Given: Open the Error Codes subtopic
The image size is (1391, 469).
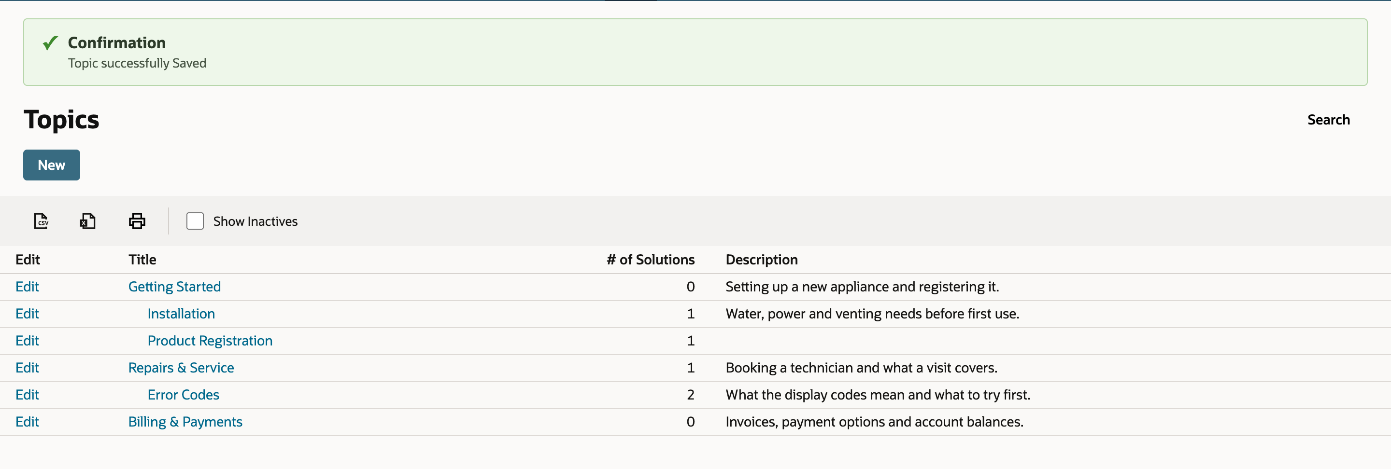Looking at the screenshot, I should (x=184, y=395).
